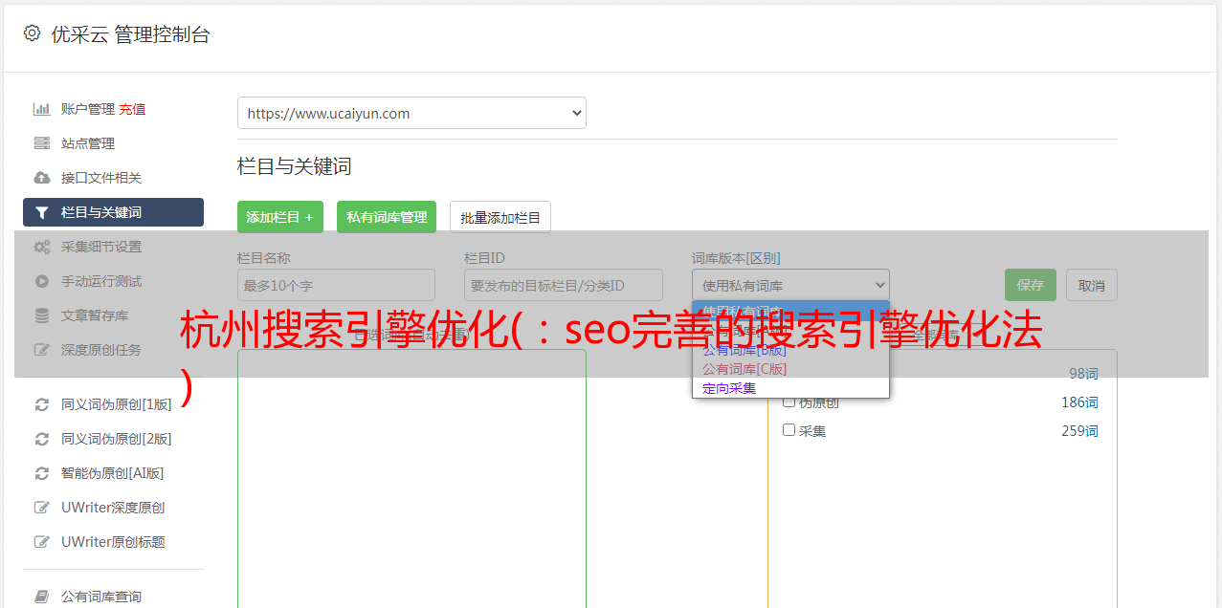Click the filter icon for 栏目与关键词
Screen dimensions: 1222x608
tap(41, 212)
